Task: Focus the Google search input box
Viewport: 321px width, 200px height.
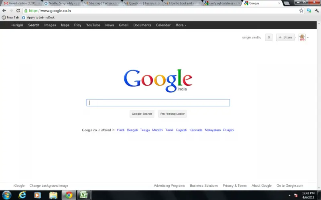Action: (158, 103)
